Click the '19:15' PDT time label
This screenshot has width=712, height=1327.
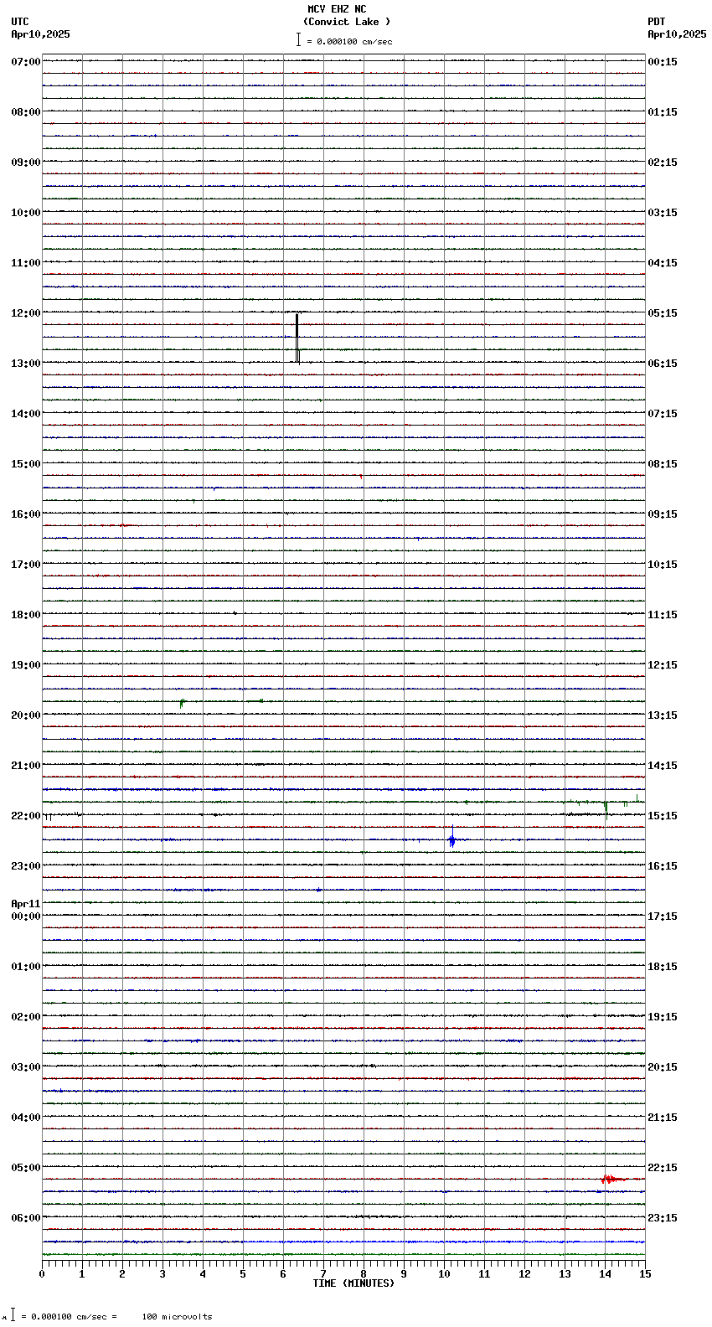(663, 1017)
